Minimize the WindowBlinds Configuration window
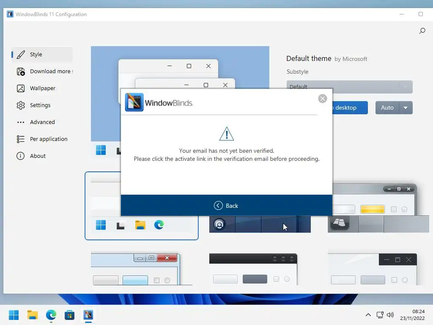This screenshot has height=325, width=433. (x=402, y=14)
